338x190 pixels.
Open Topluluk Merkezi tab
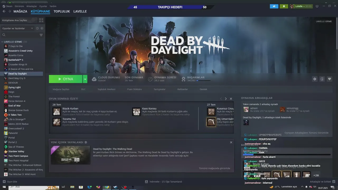pos(106,89)
